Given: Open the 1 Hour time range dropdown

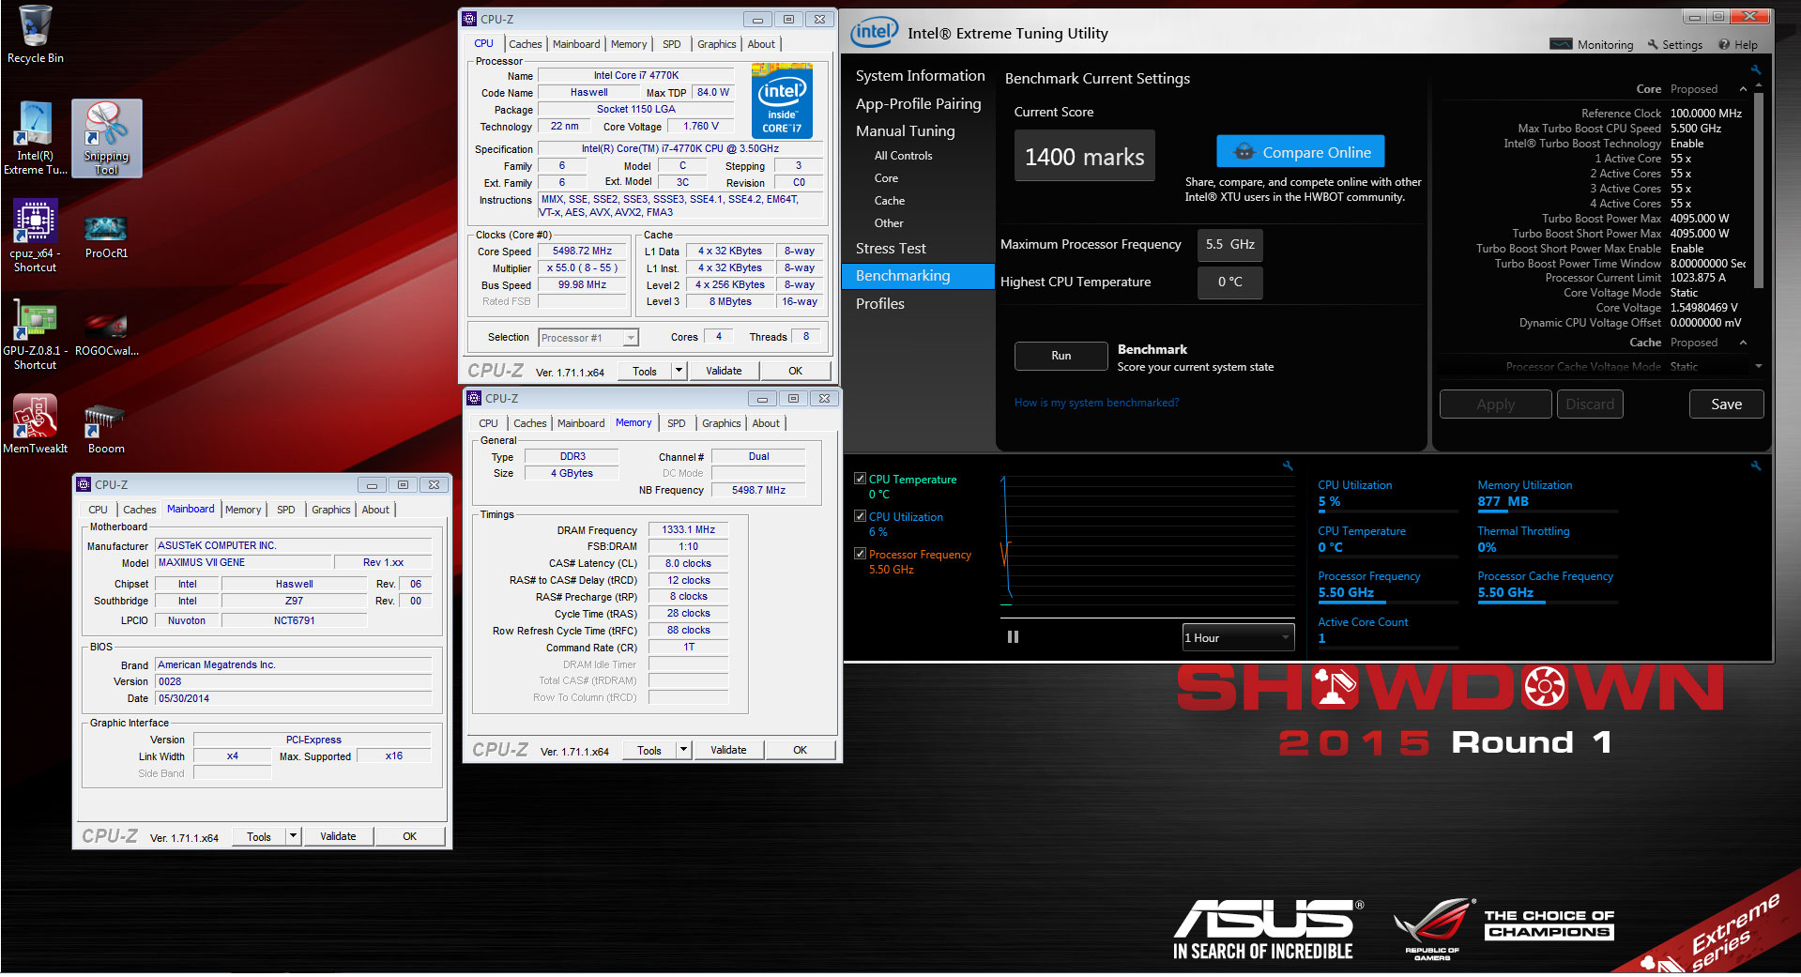Looking at the screenshot, I should 1238,637.
